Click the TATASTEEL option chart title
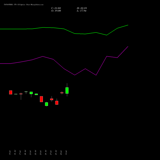The image size is (160, 160). tap(24, 4)
